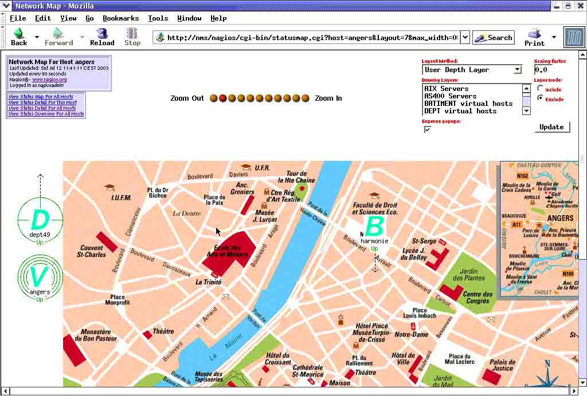587x396 pixels.
Task: Select the Include layer mode radio
Action: [x=540, y=89]
